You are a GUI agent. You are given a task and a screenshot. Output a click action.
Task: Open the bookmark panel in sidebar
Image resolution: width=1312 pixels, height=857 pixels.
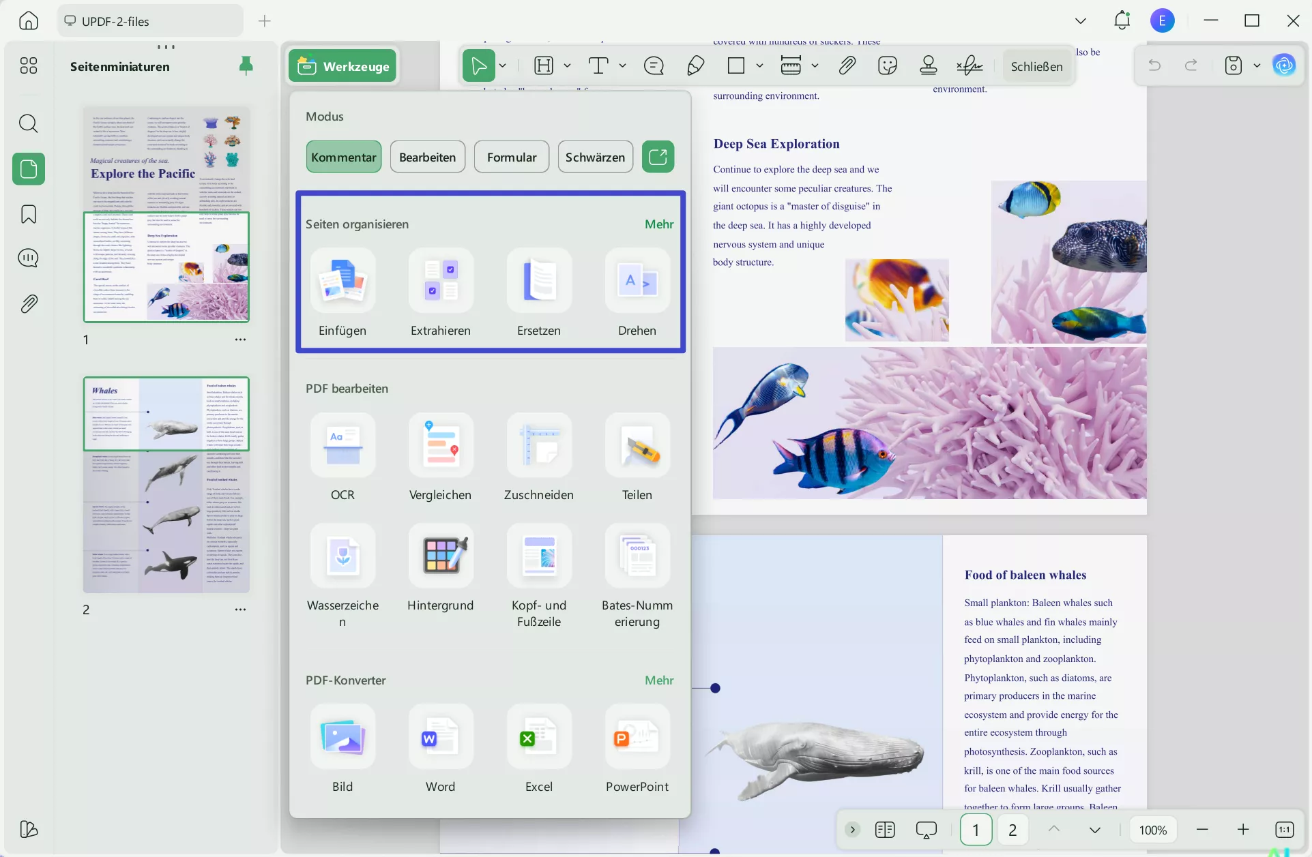pos(29,214)
